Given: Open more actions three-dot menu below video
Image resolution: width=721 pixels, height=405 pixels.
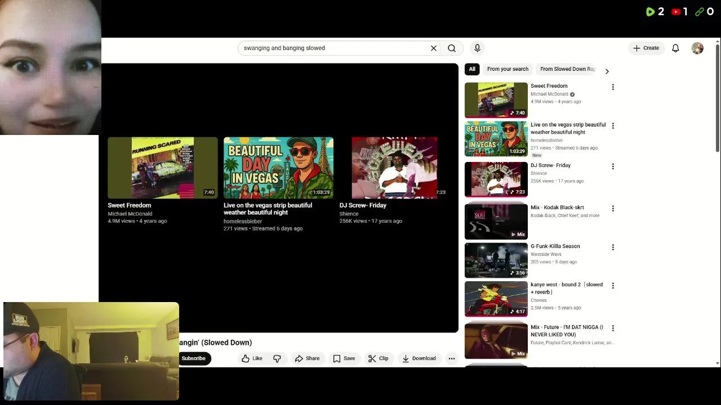Looking at the screenshot, I should (452, 358).
